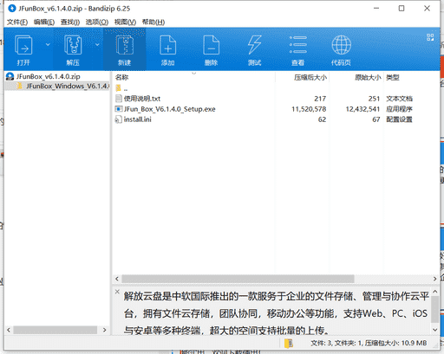Click the 使用说明.txt document icon
This screenshot has width=444, height=354.
coord(119,99)
